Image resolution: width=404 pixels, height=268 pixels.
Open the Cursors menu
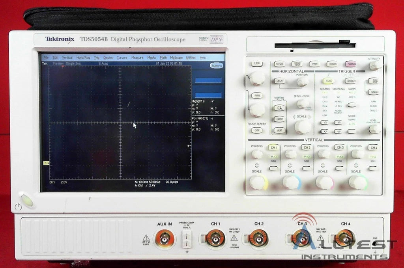(x=122, y=58)
